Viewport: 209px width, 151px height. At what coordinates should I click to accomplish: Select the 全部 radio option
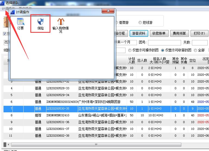[x=196, y=50]
